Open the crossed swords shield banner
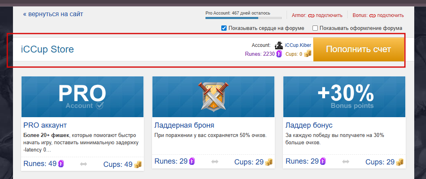This screenshot has width=426, height=179. 213,97
